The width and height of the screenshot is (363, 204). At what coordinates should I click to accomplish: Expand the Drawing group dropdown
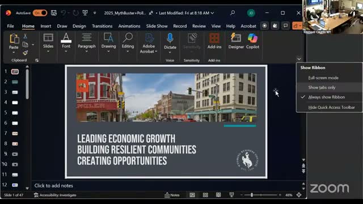108,52
